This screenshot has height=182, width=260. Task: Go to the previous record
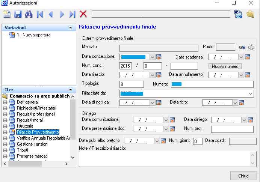click(x=51, y=14)
